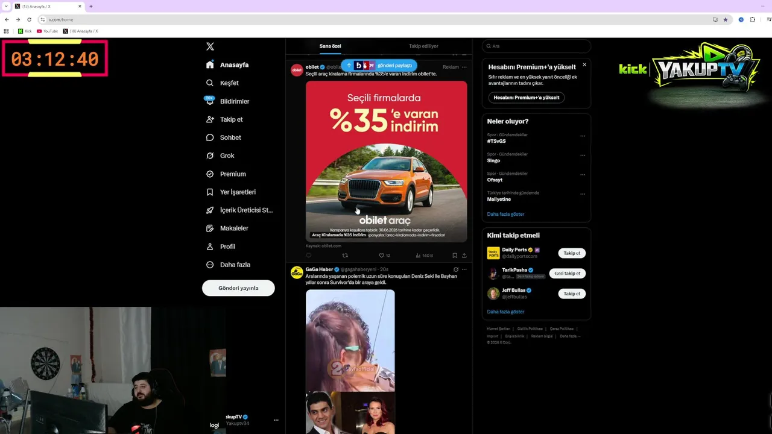The width and height of the screenshot is (772, 434).
Task: Open Keşfet explore page
Action: point(222,83)
